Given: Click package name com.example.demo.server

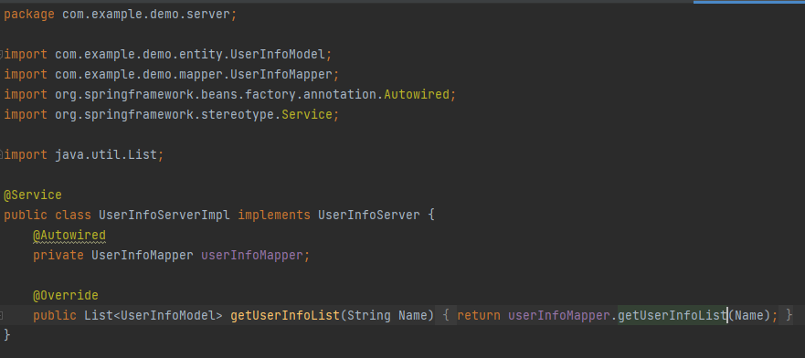Looking at the screenshot, I should pos(146,15).
